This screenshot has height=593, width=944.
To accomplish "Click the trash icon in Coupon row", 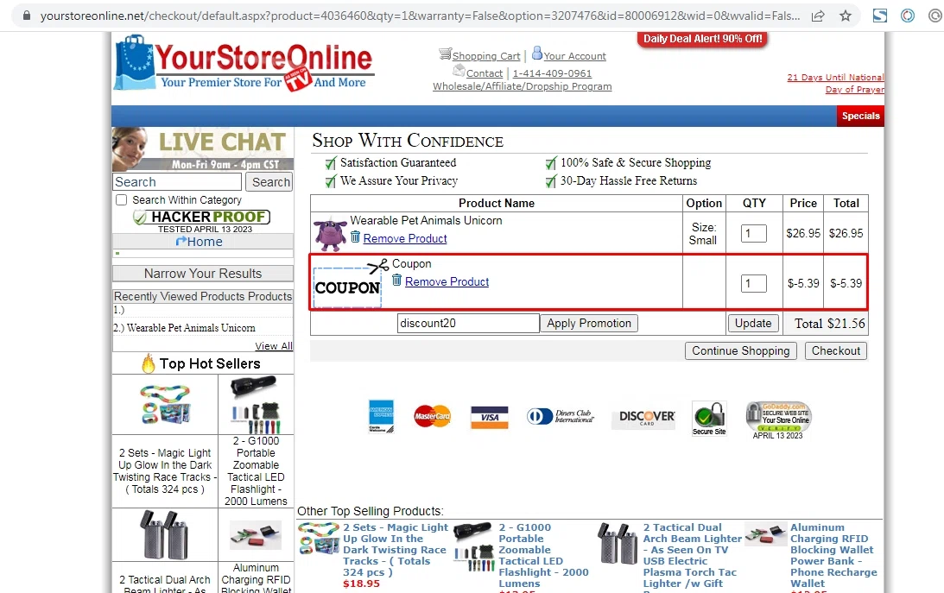I will [396, 280].
